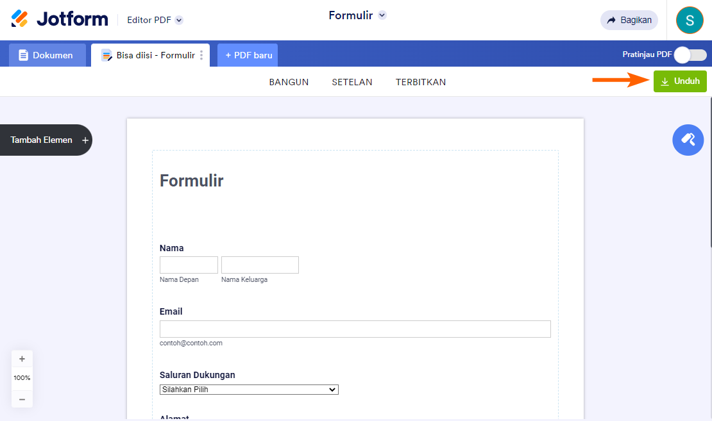Image resolution: width=712 pixels, height=421 pixels.
Task: Open the user avatar menu
Action: point(690,20)
